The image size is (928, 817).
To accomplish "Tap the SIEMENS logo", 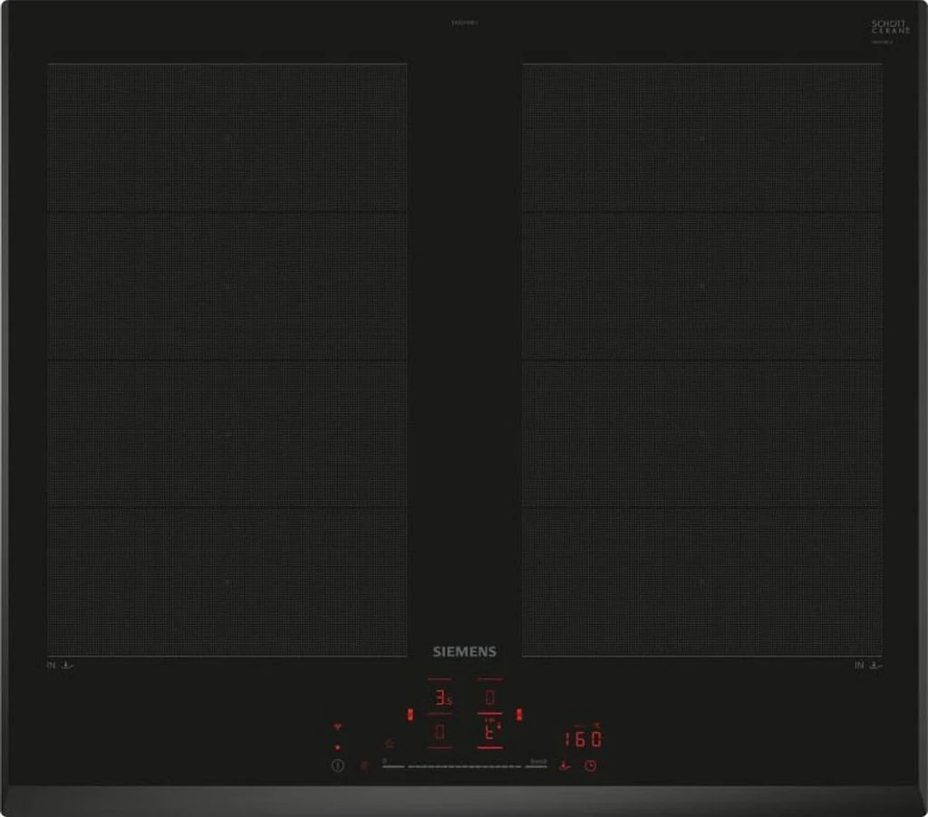I will pyautogui.click(x=465, y=651).
